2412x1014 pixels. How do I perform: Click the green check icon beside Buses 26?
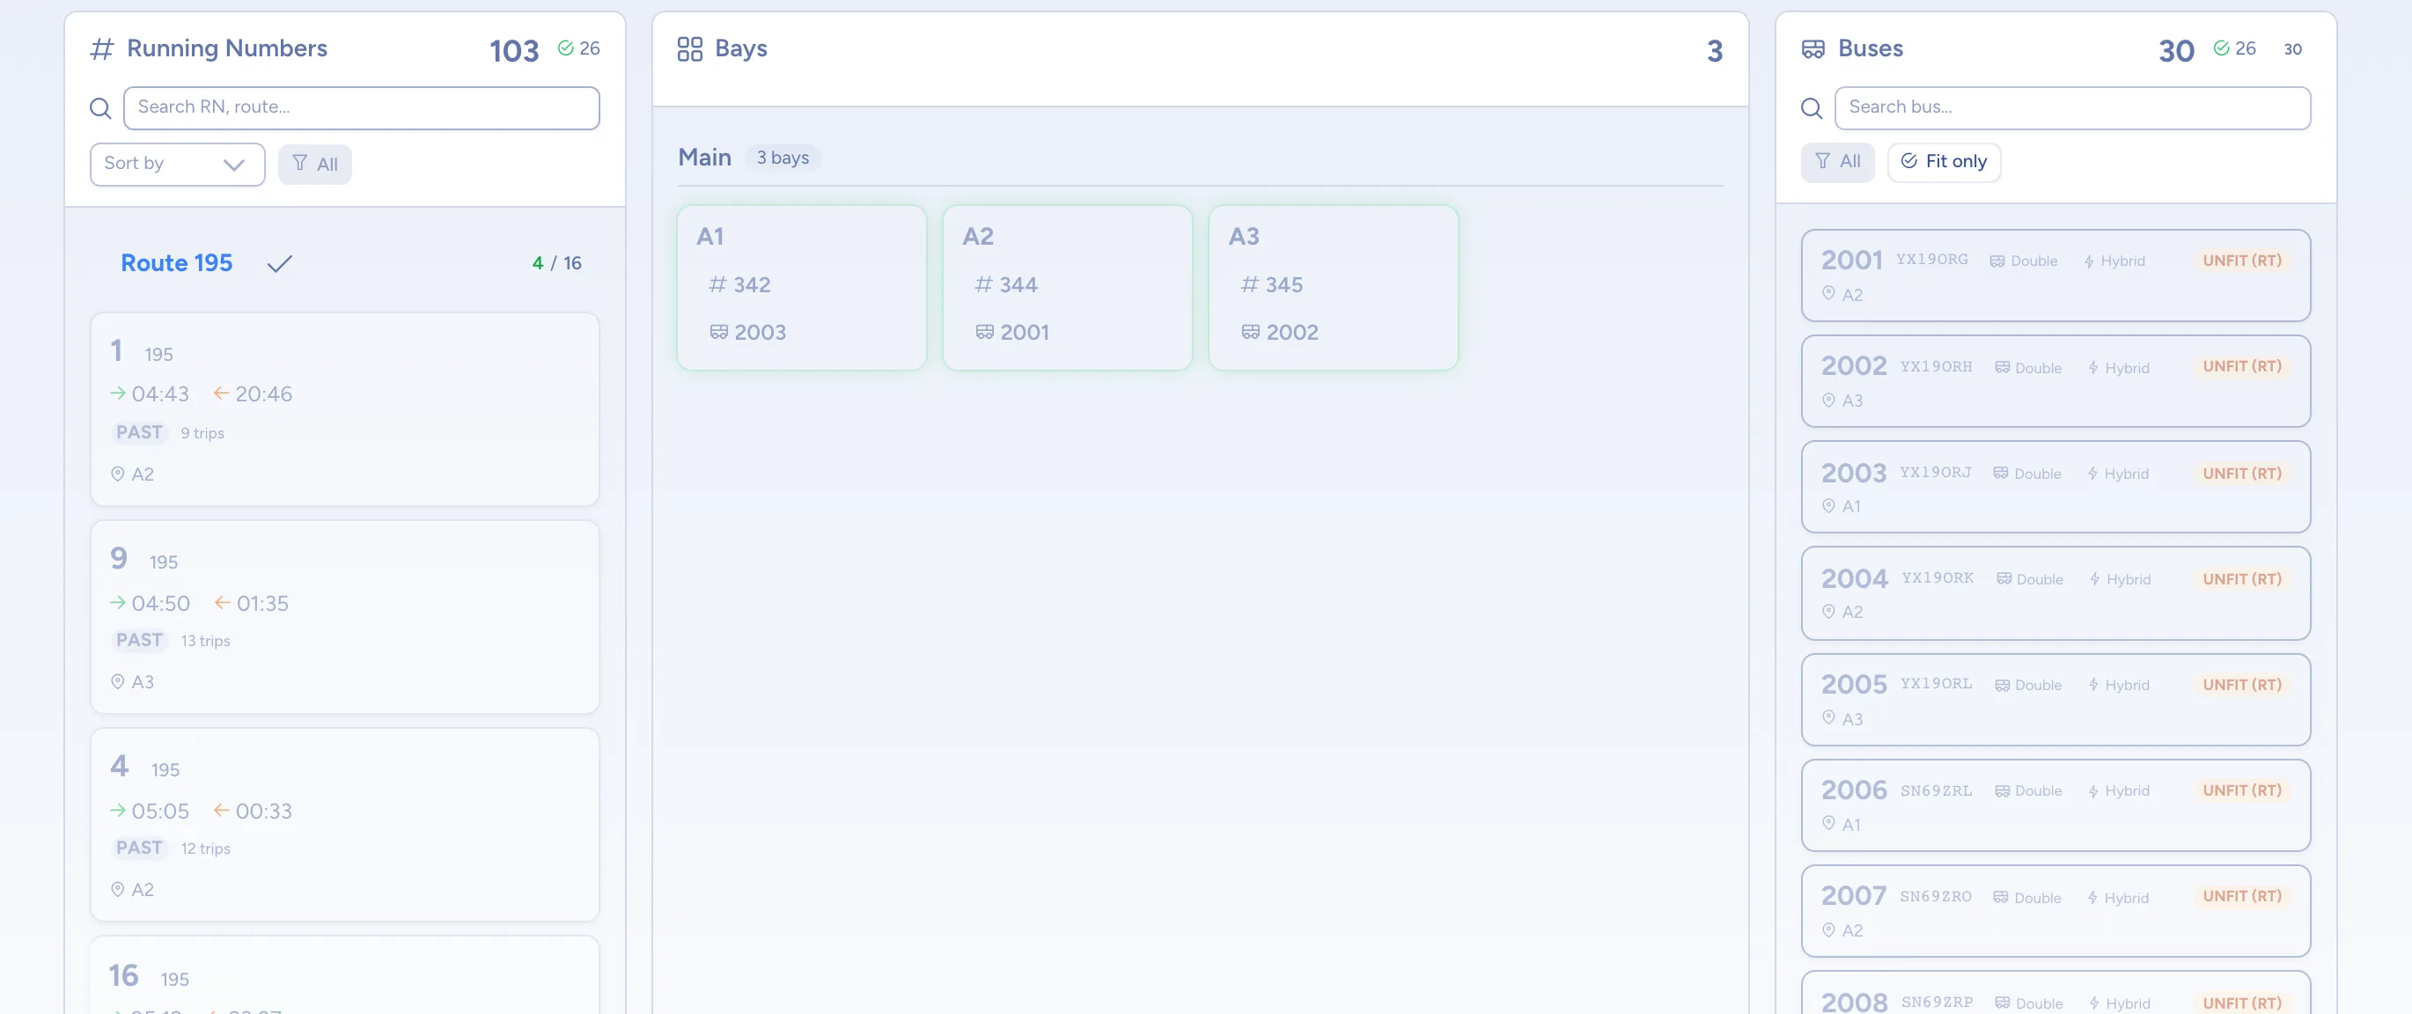pos(2221,48)
